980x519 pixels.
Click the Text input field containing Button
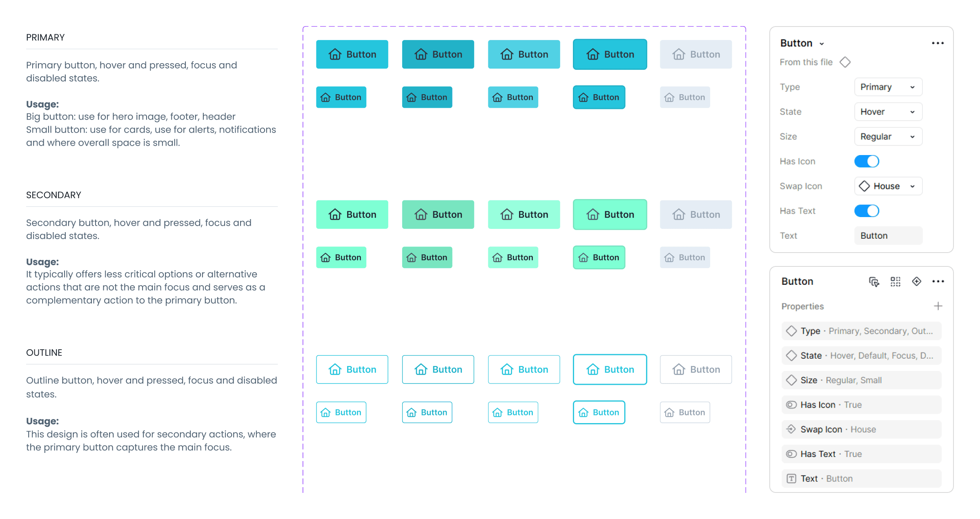pos(888,236)
